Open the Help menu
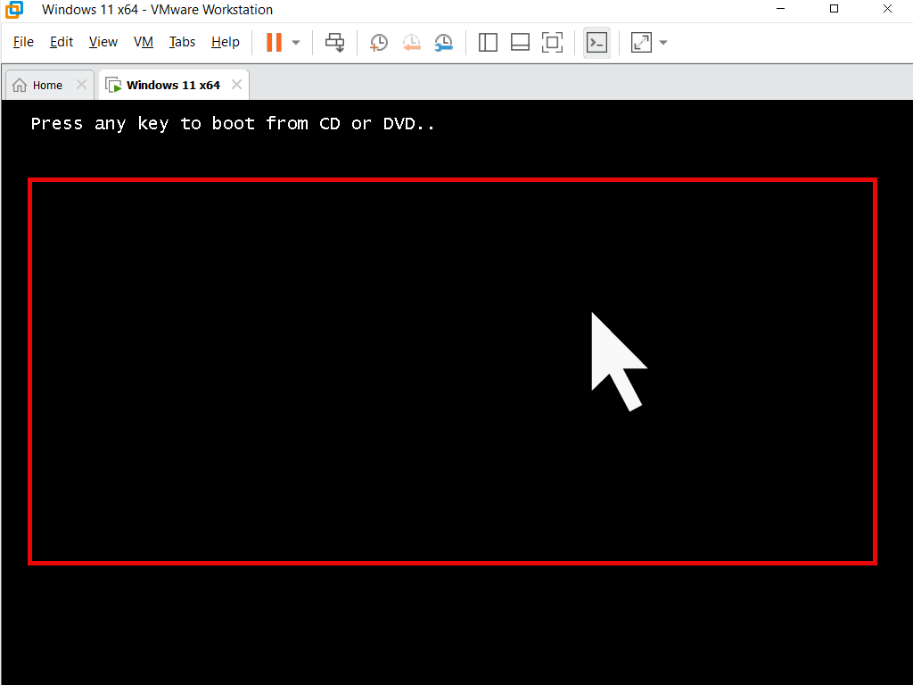Viewport: 913px width, 685px height. coord(226,42)
